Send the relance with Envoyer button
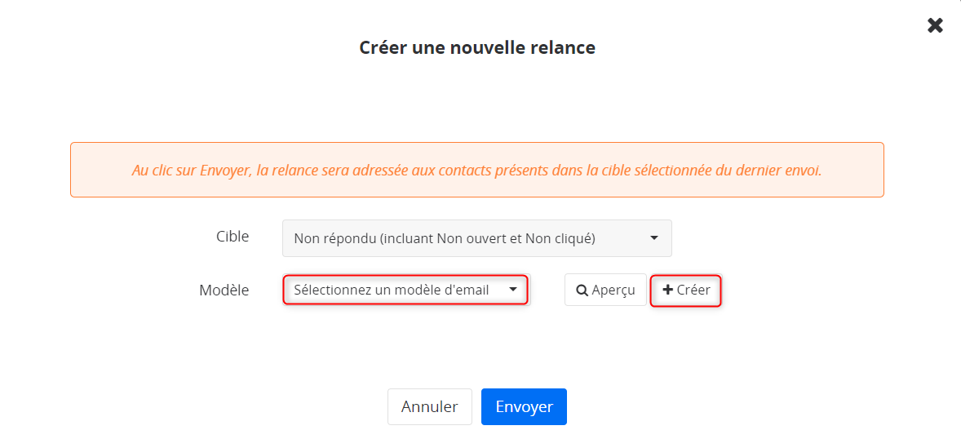Screen dimensions: 961x439 coord(524,406)
